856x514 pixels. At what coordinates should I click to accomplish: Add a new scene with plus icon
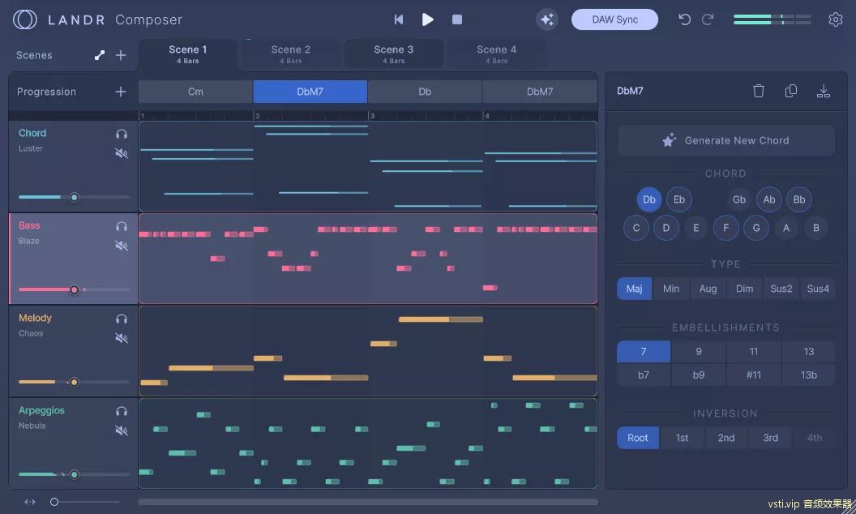point(121,55)
